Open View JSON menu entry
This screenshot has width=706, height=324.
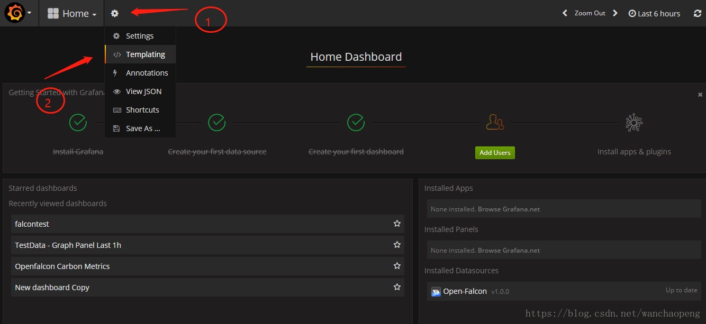[140, 91]
